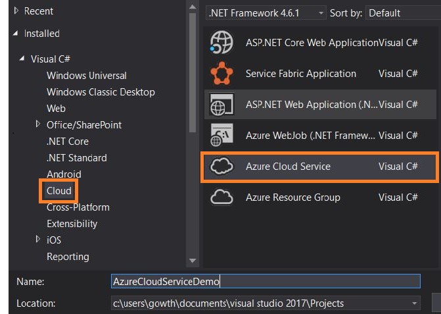Expand the Office/SharePoint node
The width and height of the screenshot is (441, 314).
(38, 124)
